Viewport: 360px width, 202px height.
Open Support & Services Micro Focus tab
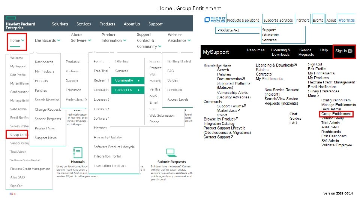click(x=278, y=20)
